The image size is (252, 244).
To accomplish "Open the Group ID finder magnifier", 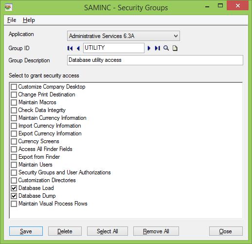I will click(x=166, y=48).
